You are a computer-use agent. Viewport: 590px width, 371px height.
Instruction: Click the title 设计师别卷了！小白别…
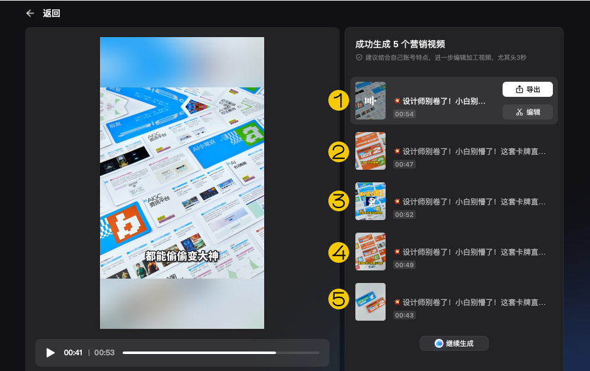(440, 101)
